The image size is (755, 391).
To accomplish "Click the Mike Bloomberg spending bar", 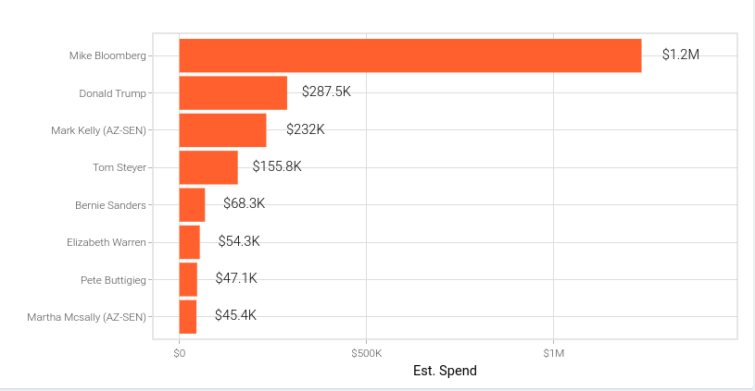I will [409, 55].
